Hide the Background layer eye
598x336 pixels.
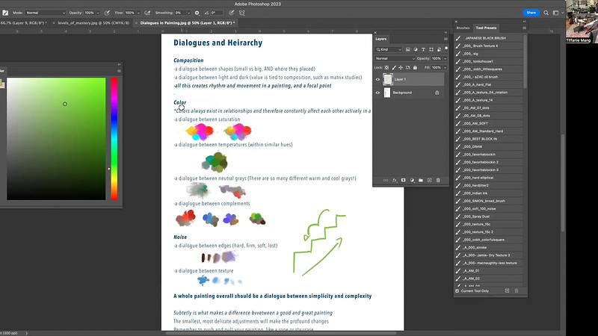coord(377,93)
